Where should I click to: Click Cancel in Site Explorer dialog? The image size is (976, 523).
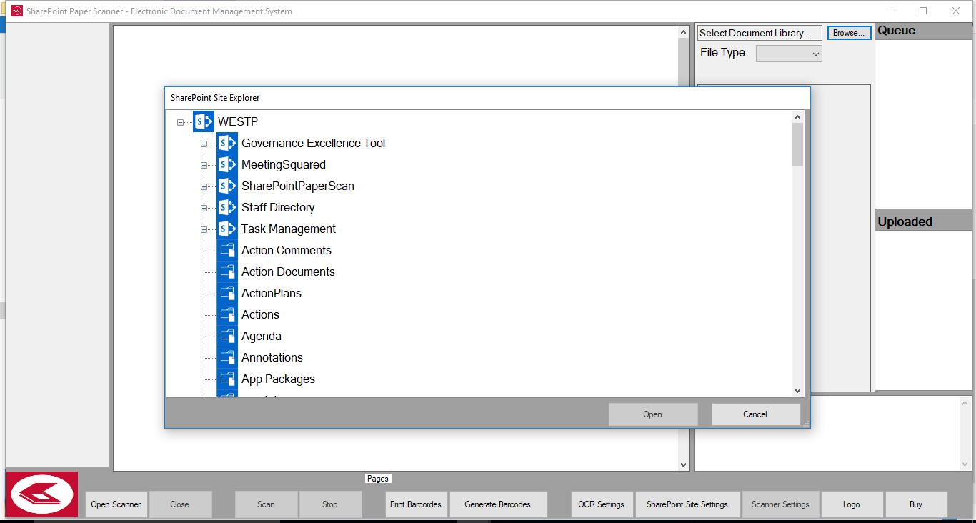point(755,414)
